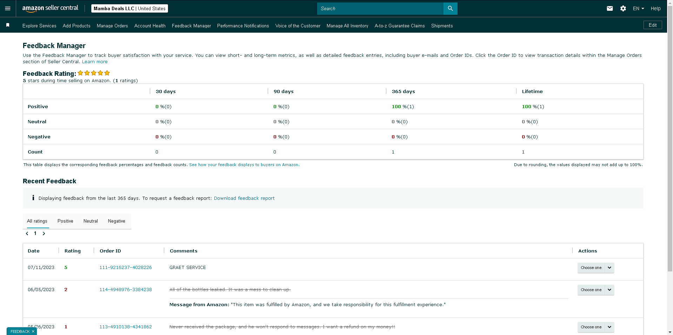Click the FEEDBACK button in the corner

click(x=20, y=331)
